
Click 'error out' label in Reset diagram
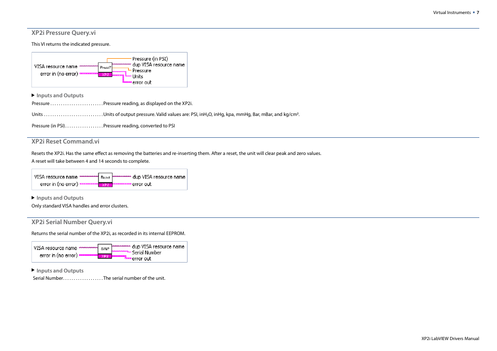coord(142,184)
